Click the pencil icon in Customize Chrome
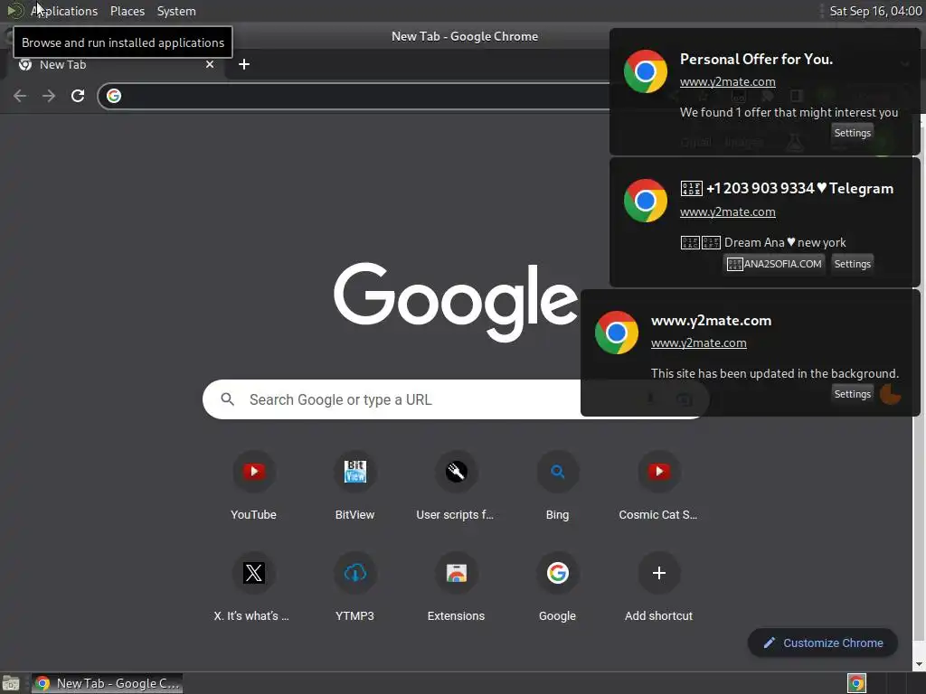926x694 pixels. coord(769,643)
